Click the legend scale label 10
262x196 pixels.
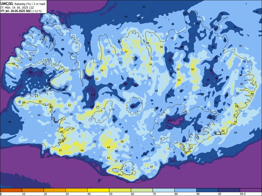(24, 194)
